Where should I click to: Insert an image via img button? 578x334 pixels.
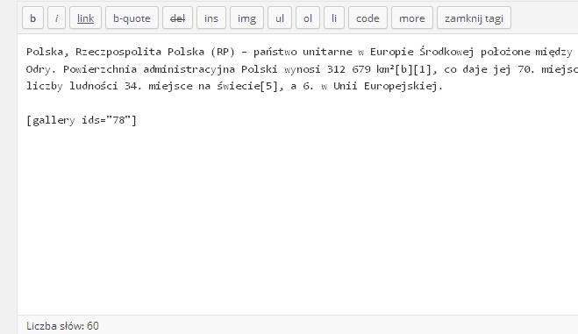(x=246, y=18)
